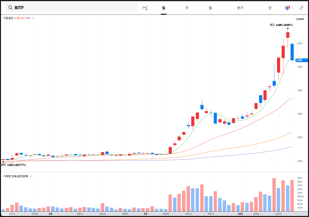
Task: Select the pencil drawing tool
Action: [x=301, y=8]
